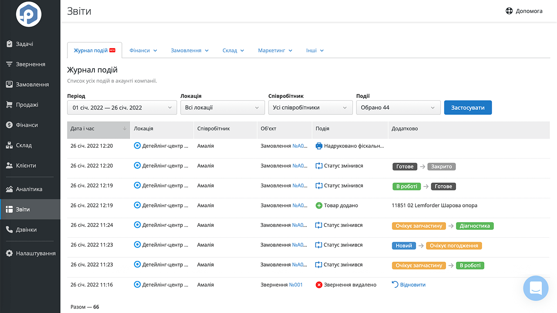The width and height of the screenshot is (557, 313).
Task: Expand the Локація dropdown
Action: (x=222, y=107)
